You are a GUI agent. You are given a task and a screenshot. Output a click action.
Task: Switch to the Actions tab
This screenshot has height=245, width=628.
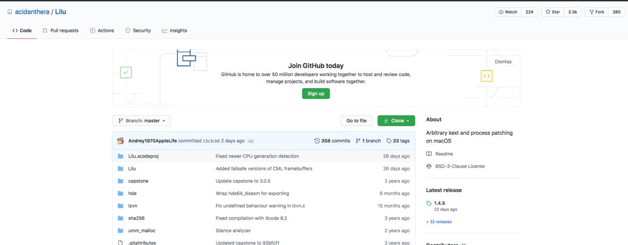pyautogui.click(x=102, y=30)
